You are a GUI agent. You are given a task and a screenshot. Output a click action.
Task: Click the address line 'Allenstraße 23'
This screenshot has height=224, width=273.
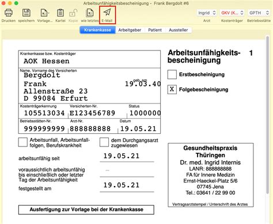[56, 91]
